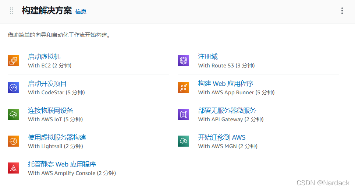Viewport: 355px width, 189px height.
Task: Click the API Gateway purple icon
Action: [184, 115]
